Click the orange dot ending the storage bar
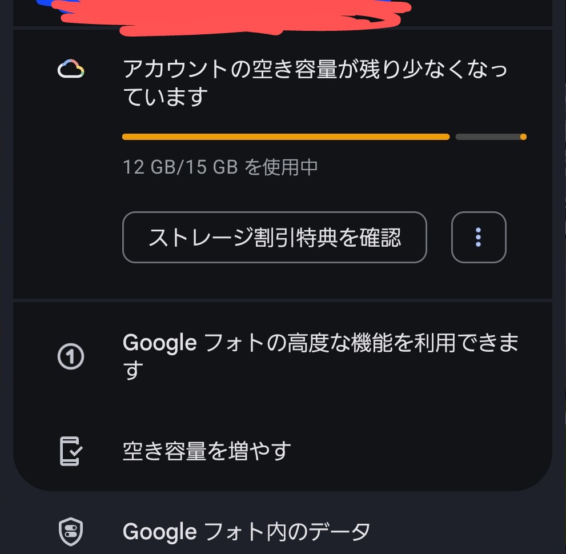Screen dimensions: 566x554 click(523, 137)
